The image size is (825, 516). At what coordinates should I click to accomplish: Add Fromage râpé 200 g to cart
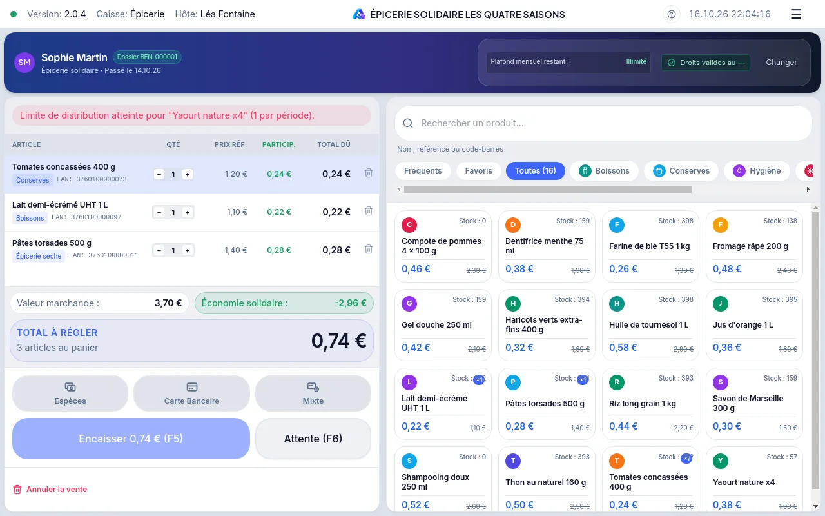[754, 246]
